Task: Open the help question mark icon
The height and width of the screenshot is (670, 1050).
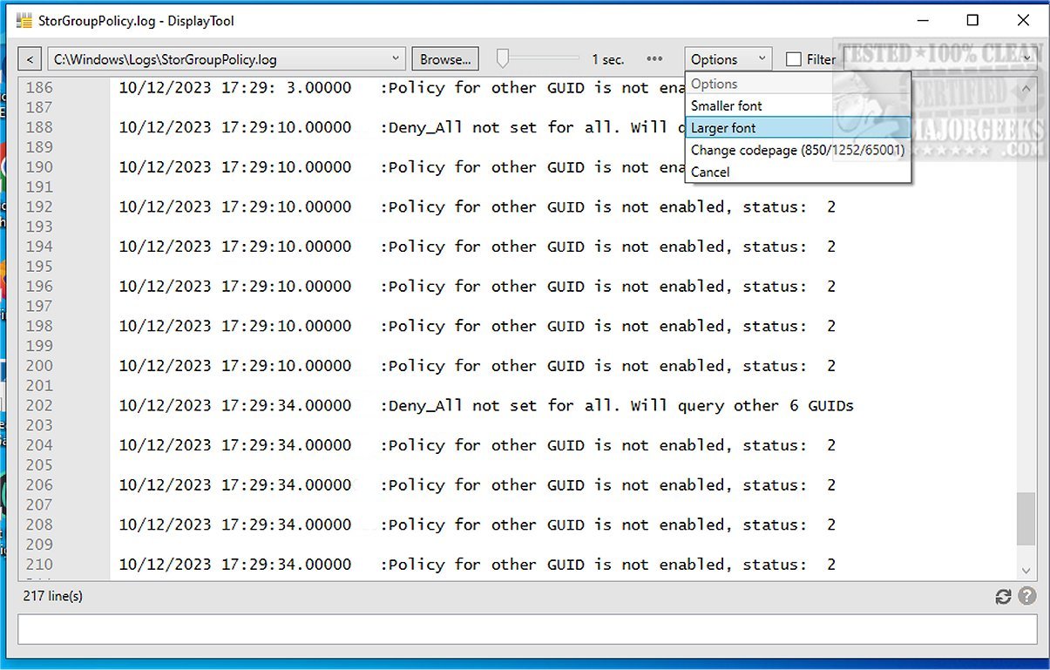Action: 1027,596
